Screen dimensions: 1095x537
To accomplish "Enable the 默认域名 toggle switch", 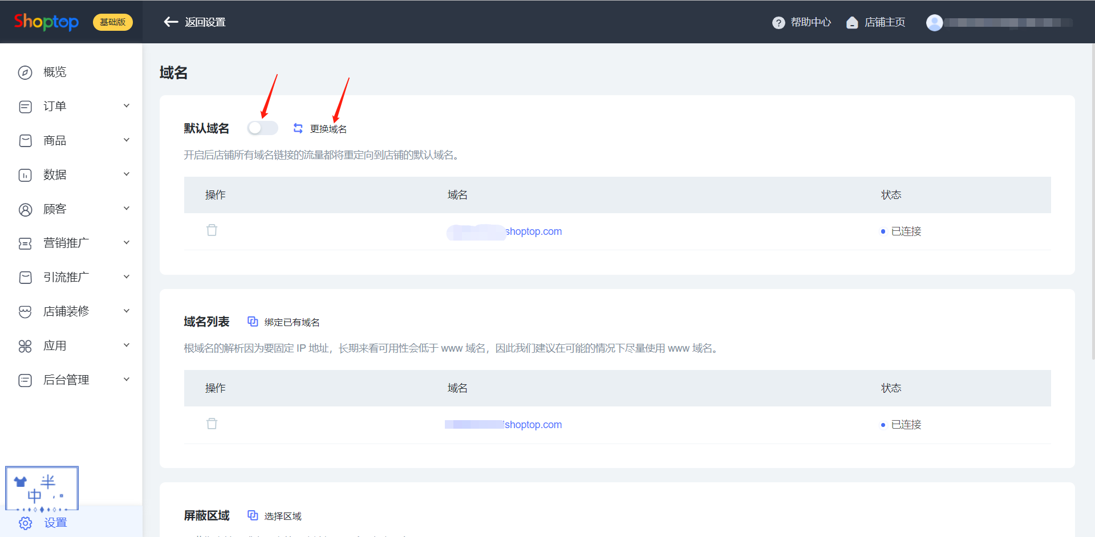I will pos(262,128).
